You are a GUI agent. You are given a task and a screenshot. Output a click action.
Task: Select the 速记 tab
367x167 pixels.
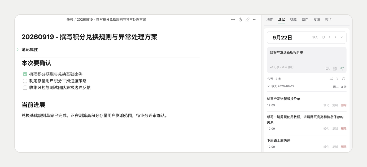(281, 20)
